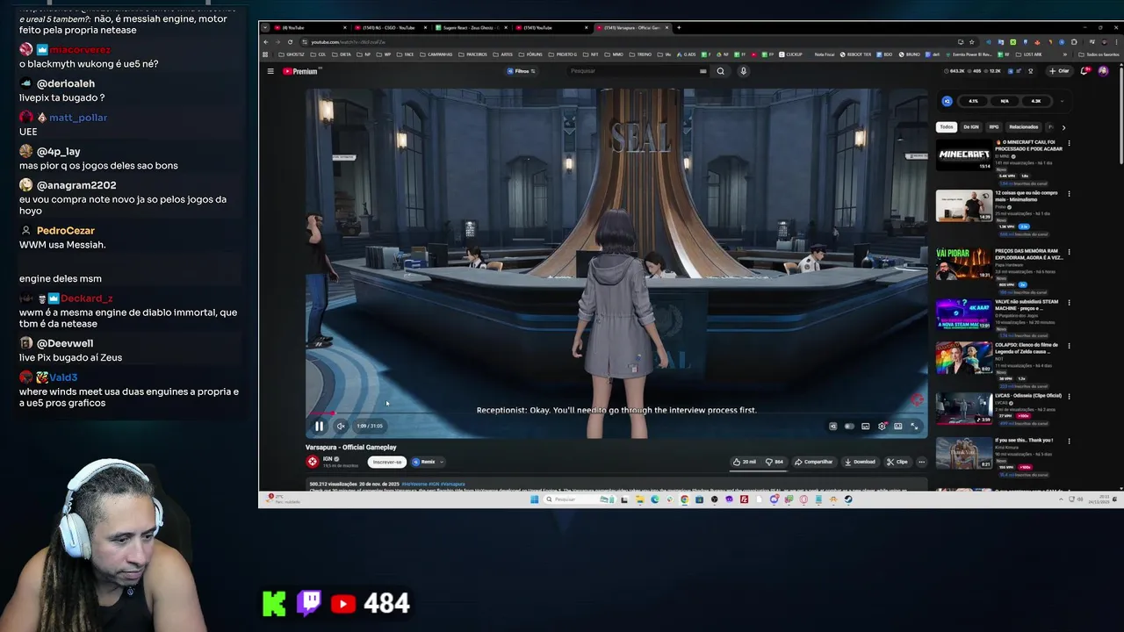Open the Criar create button
1124x632 pixels.
pos(1059,71)
